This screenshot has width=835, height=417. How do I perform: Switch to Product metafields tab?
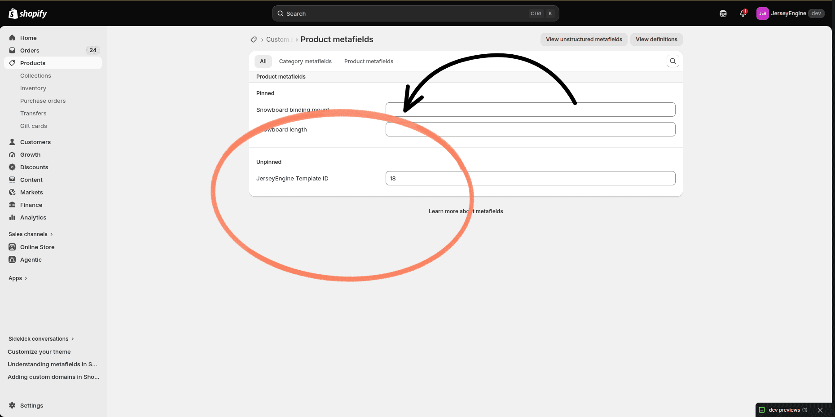click(x=369, y=61)
